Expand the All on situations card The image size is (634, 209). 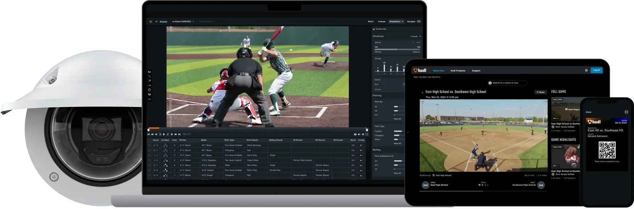tap(413, 42)
